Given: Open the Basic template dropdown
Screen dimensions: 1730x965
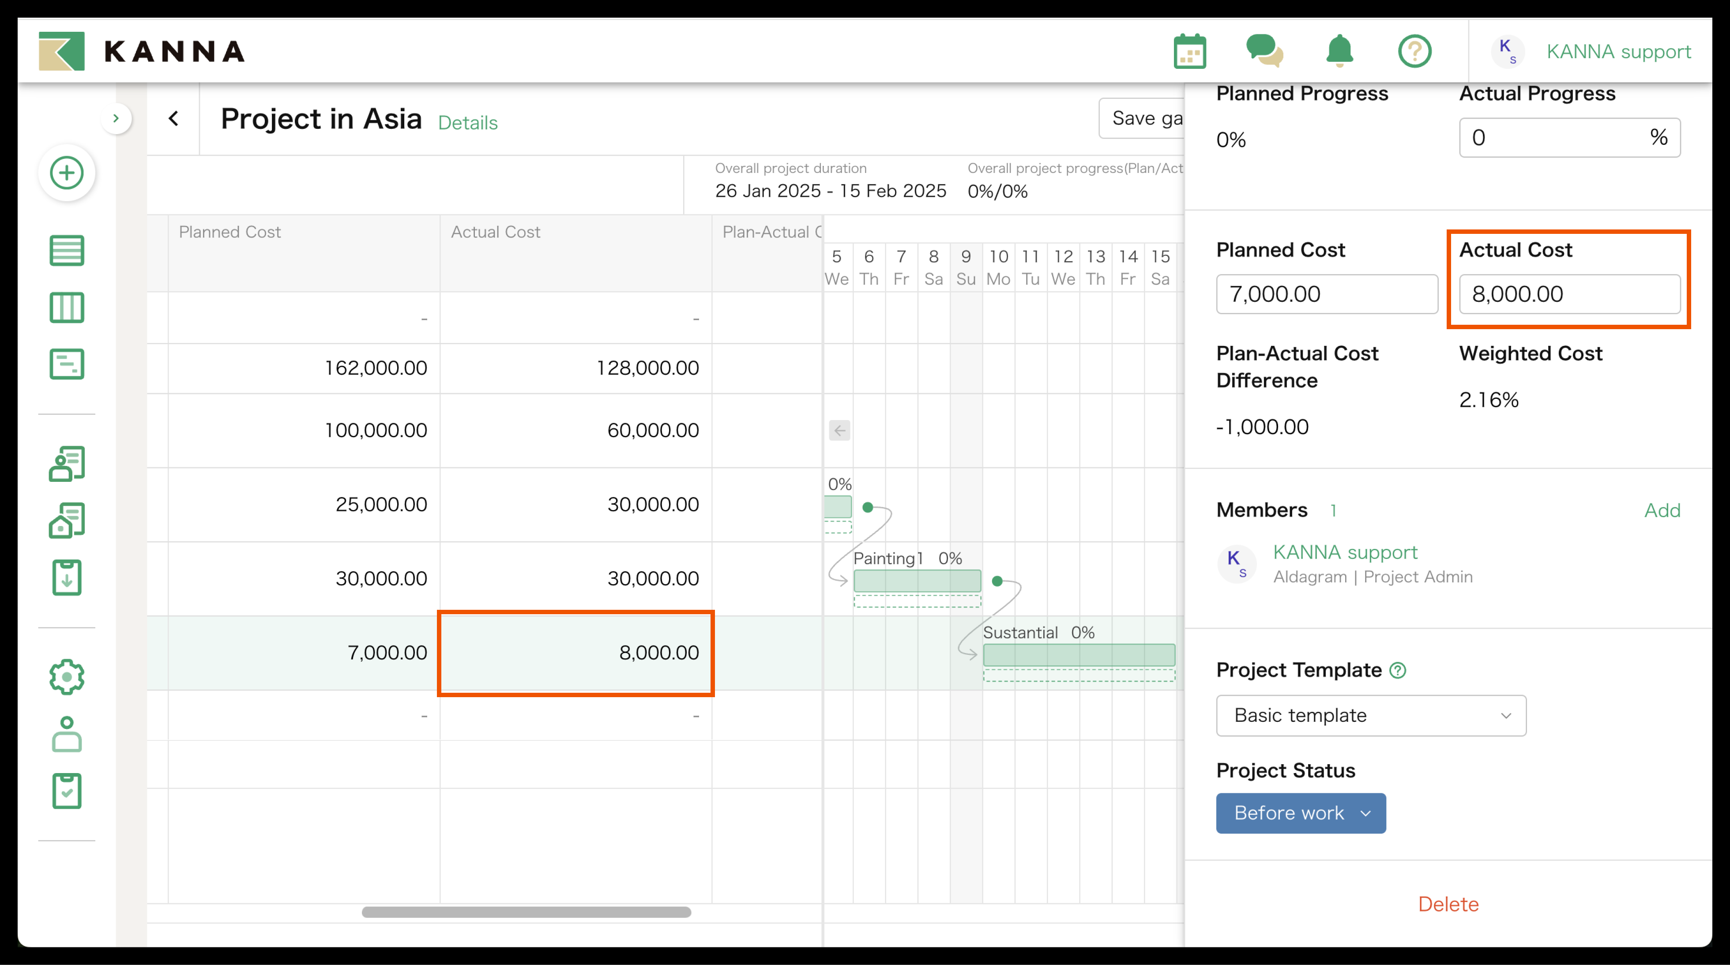Looking at the screenshot, I should click(x=1371, y=715).
